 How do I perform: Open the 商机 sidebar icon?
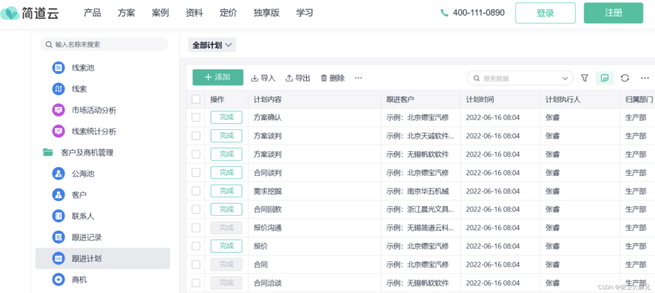coord(58,280)
